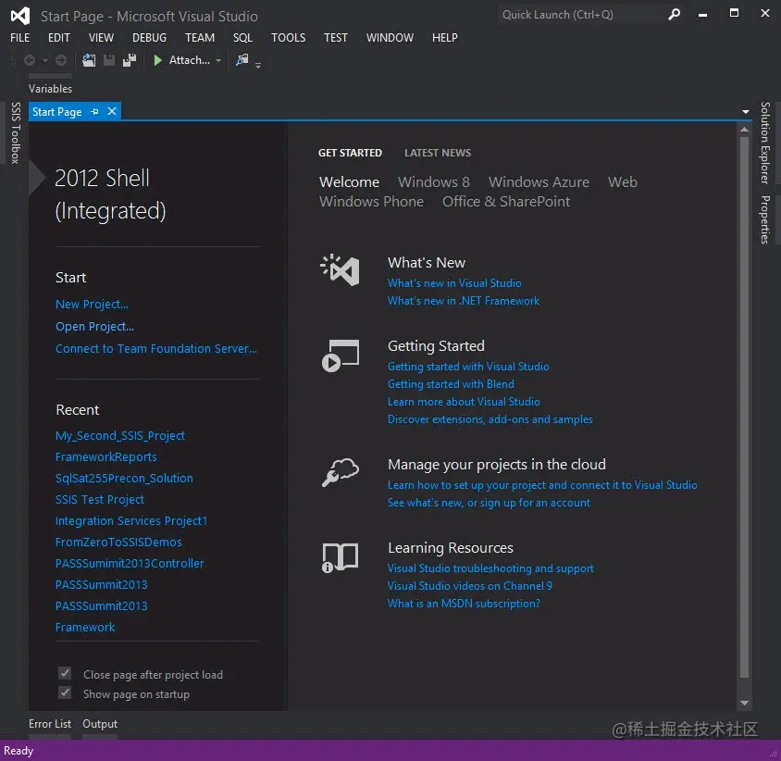Click the scrollbar up arrow
The height and width of the screenshot is (761, 781).
click(x=744, y=129)
